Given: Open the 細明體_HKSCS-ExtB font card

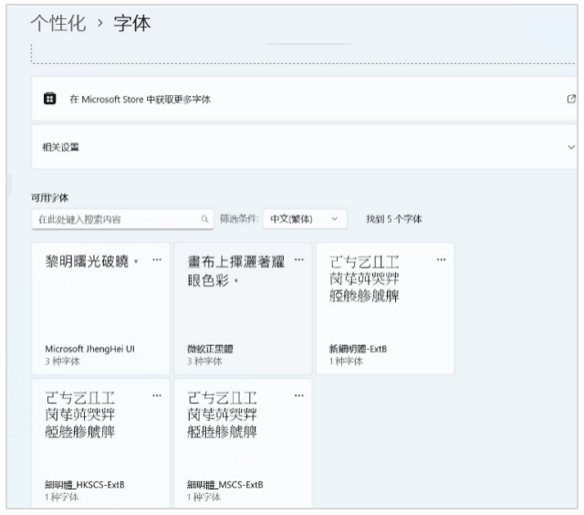Looking at the screenshot, I should [100, 444].
